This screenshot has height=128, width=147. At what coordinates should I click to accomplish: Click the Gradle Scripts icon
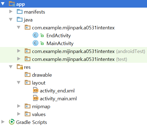pos(12,122)
